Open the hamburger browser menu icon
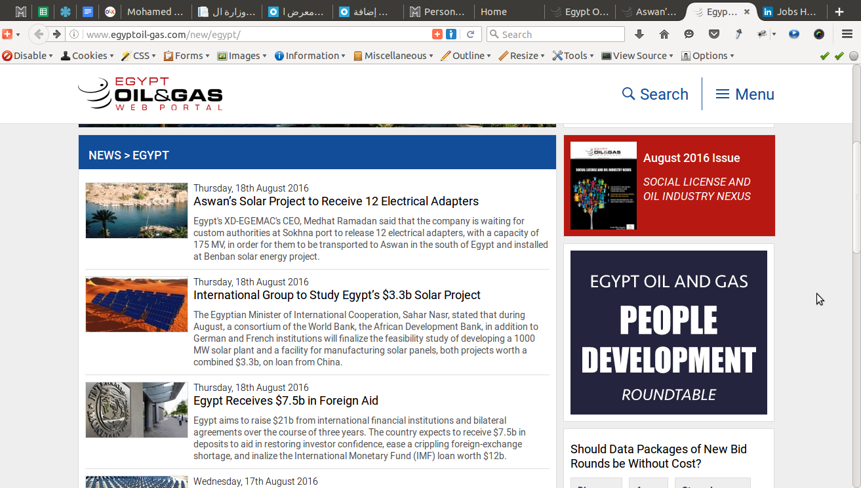Viewport: 861px width, 488px height. [x=847, y=34]
